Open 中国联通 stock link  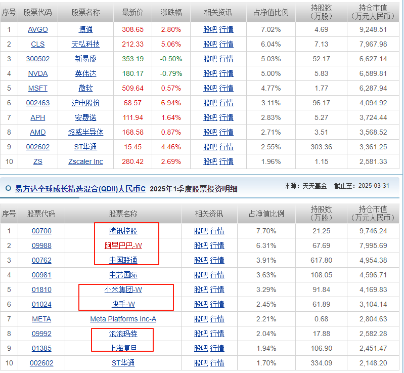tap(123, 260)
